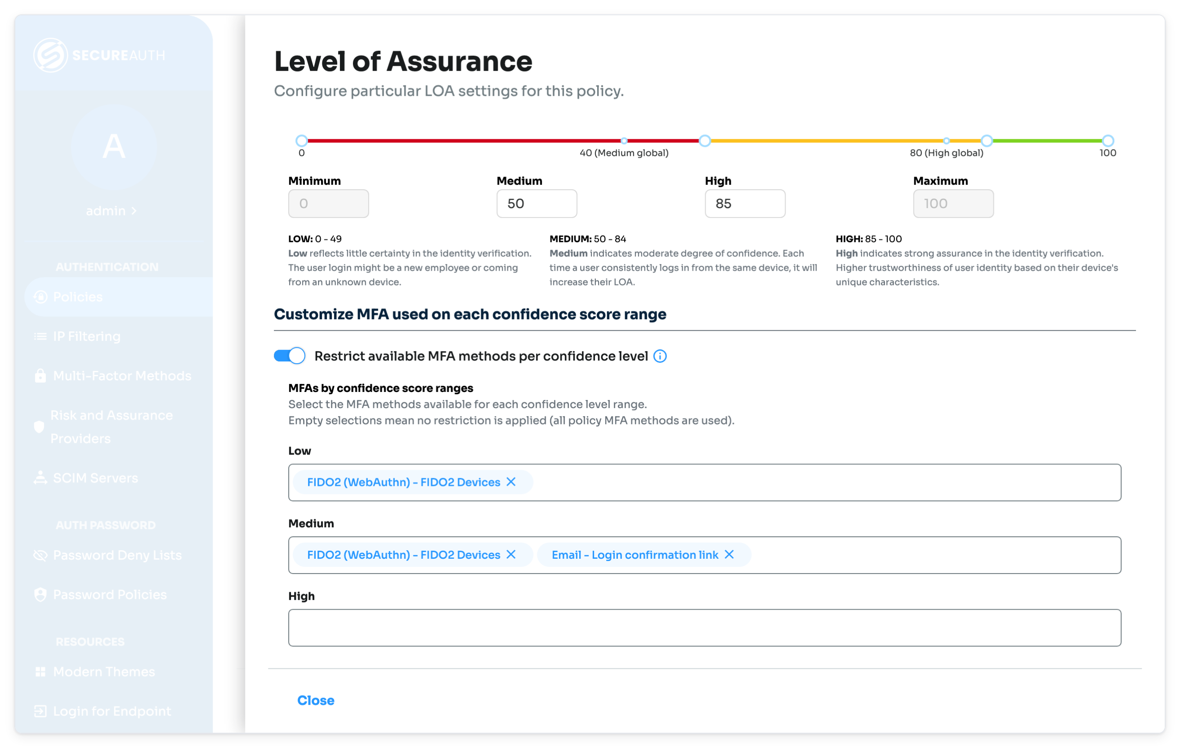
Task: Click the admin avatar circle
Action: point(114,147)
